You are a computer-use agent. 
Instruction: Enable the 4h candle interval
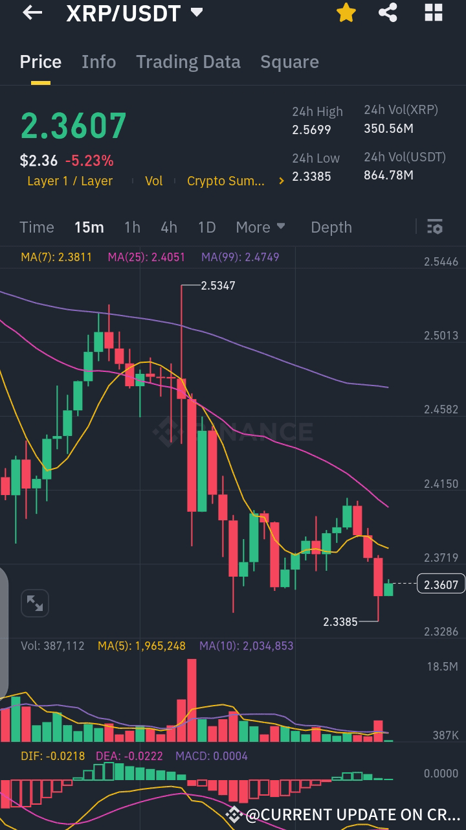[x=169, y=227]
